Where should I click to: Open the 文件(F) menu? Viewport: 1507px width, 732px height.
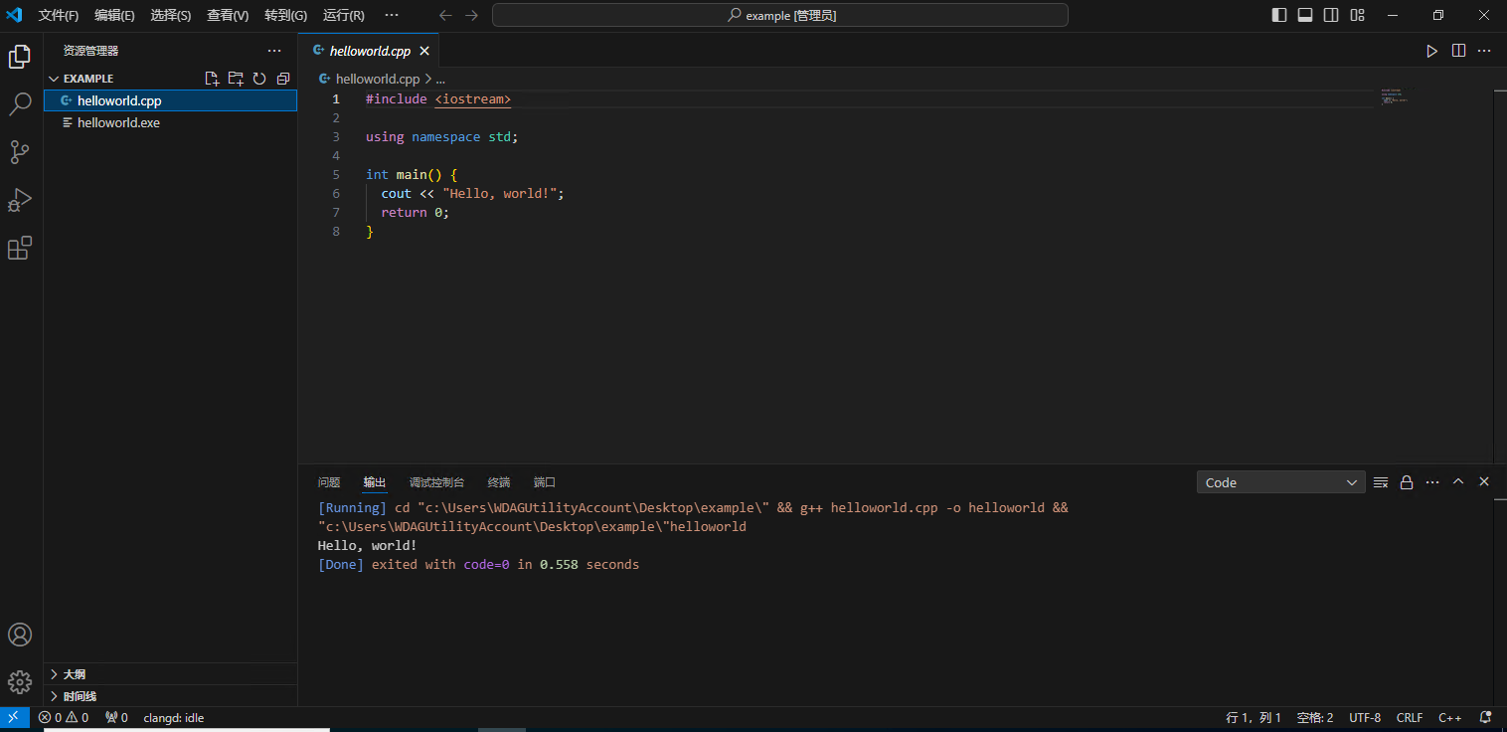tap(59, 15)
